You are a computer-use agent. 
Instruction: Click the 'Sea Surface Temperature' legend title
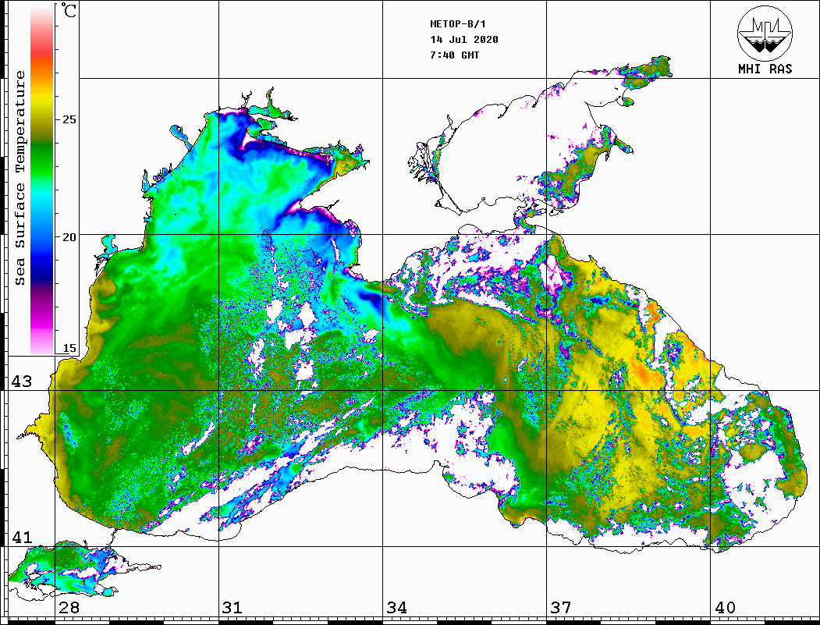click(20, 178)
